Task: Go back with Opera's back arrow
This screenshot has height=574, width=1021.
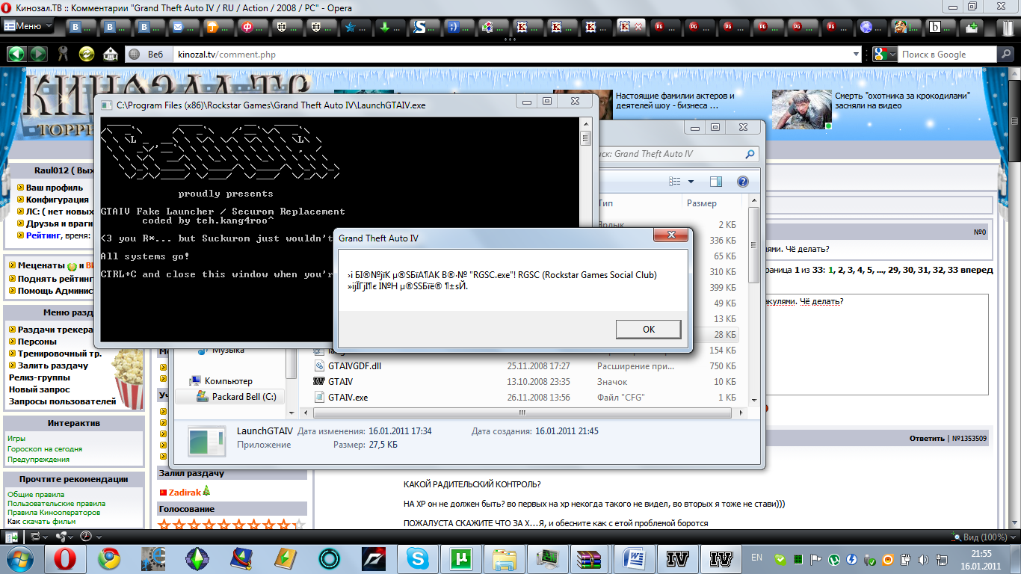Action: coord(16,54)
